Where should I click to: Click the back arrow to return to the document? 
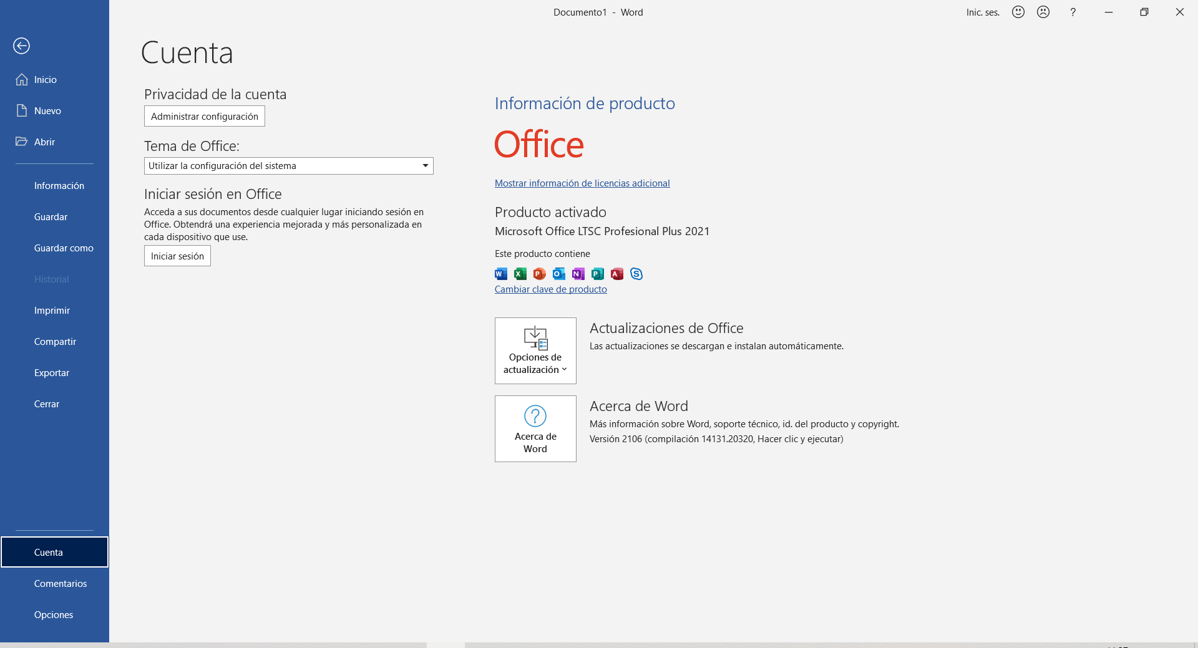pos(21,46)
